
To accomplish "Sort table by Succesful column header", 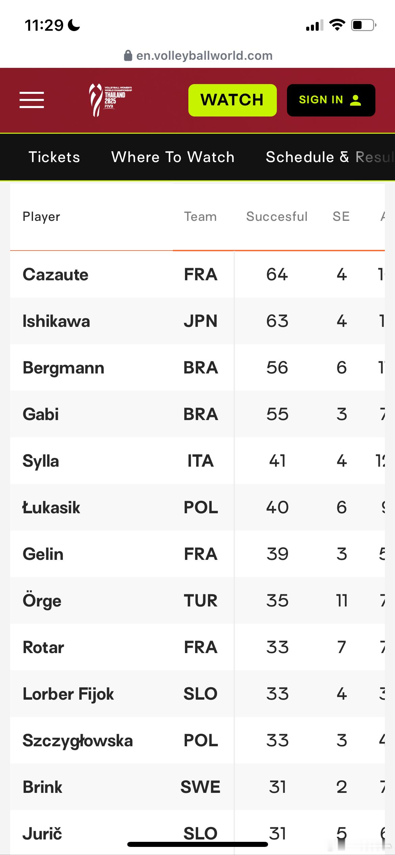I will [x=277, y=216].
